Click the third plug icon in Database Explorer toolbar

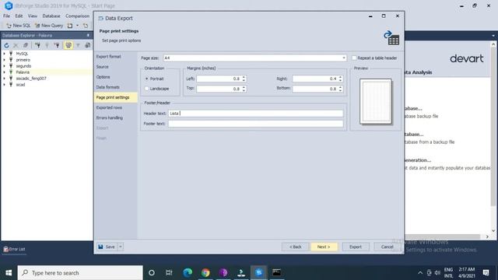point(57,45)
